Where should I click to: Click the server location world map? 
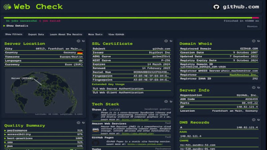coord(44,91)
